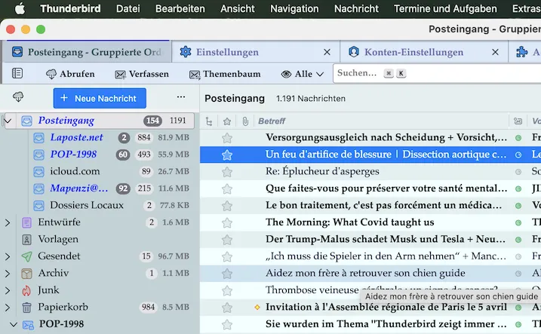Viewport: 541px width, 334px height.
Task: Expand the Papierkorb folder
Action: tap(8, 307)
